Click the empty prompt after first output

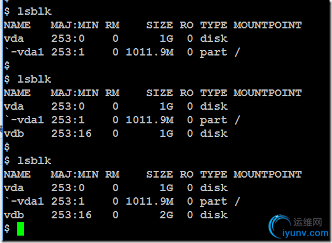(7, 65)
